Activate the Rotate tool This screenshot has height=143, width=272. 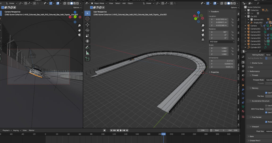tap(87, 30)
